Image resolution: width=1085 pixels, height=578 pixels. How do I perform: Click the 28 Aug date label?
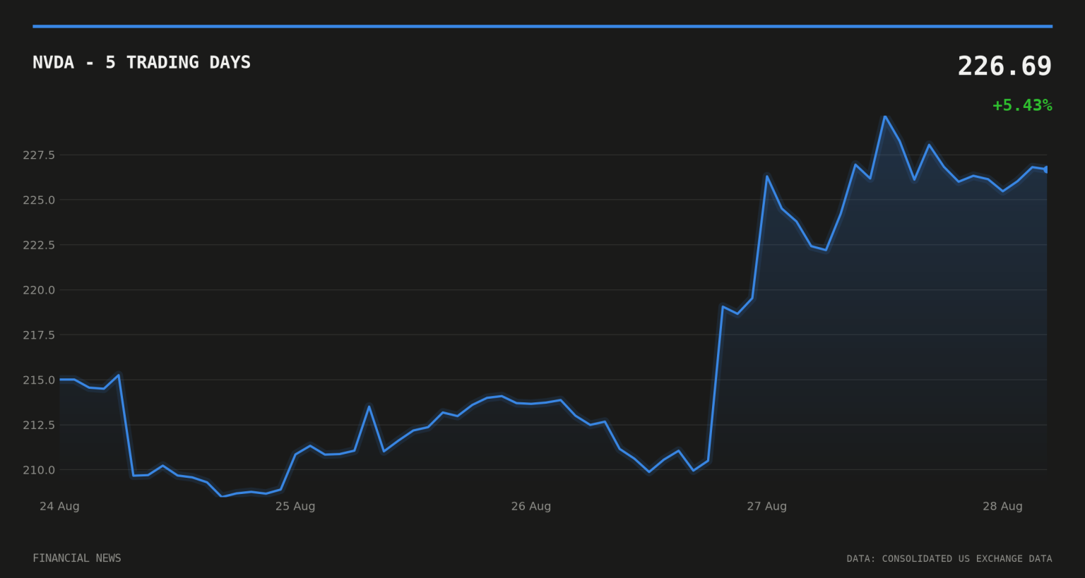click(x=1002, y=506)
